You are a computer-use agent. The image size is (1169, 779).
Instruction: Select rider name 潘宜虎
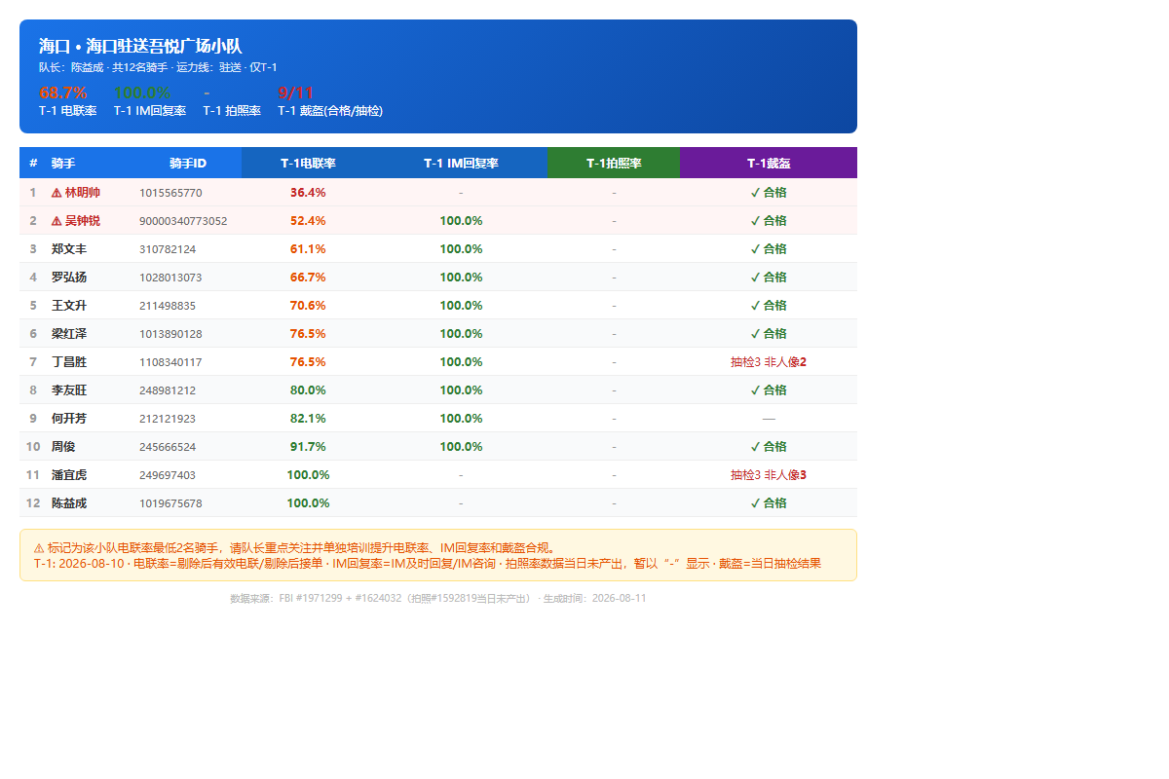(69, 475)
